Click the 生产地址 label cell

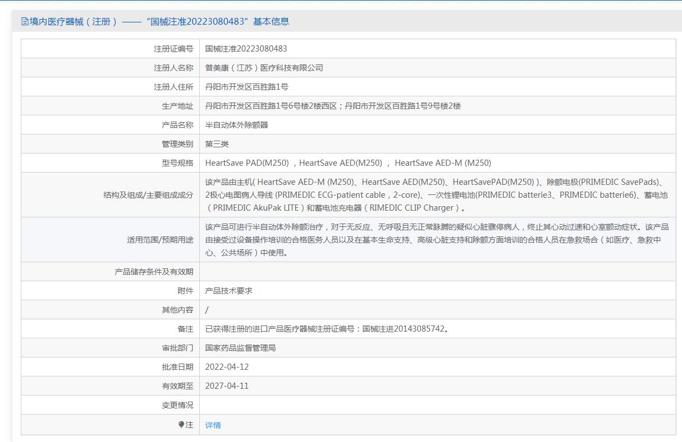110,106
